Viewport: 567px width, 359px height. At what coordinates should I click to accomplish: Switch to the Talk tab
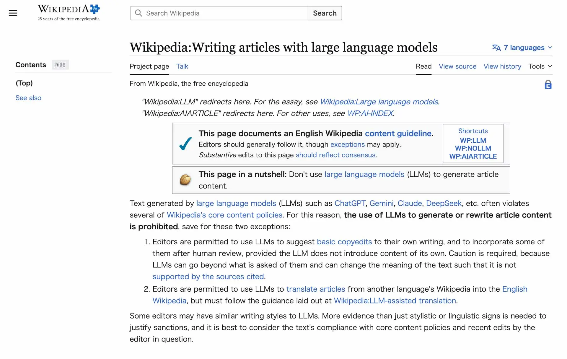coord(182,66)
